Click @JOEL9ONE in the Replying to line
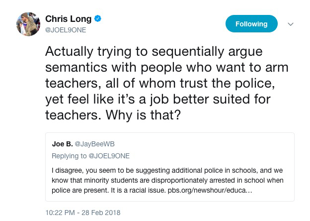Screen dimensions: 310x221 (x=108, y=156)
